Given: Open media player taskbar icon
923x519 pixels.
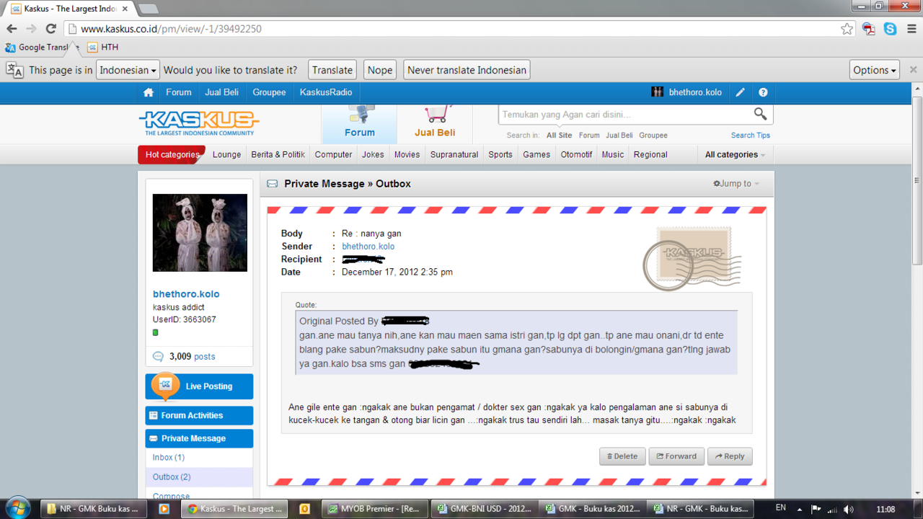Looking at the screenshot, I should (x=164, y=508).
